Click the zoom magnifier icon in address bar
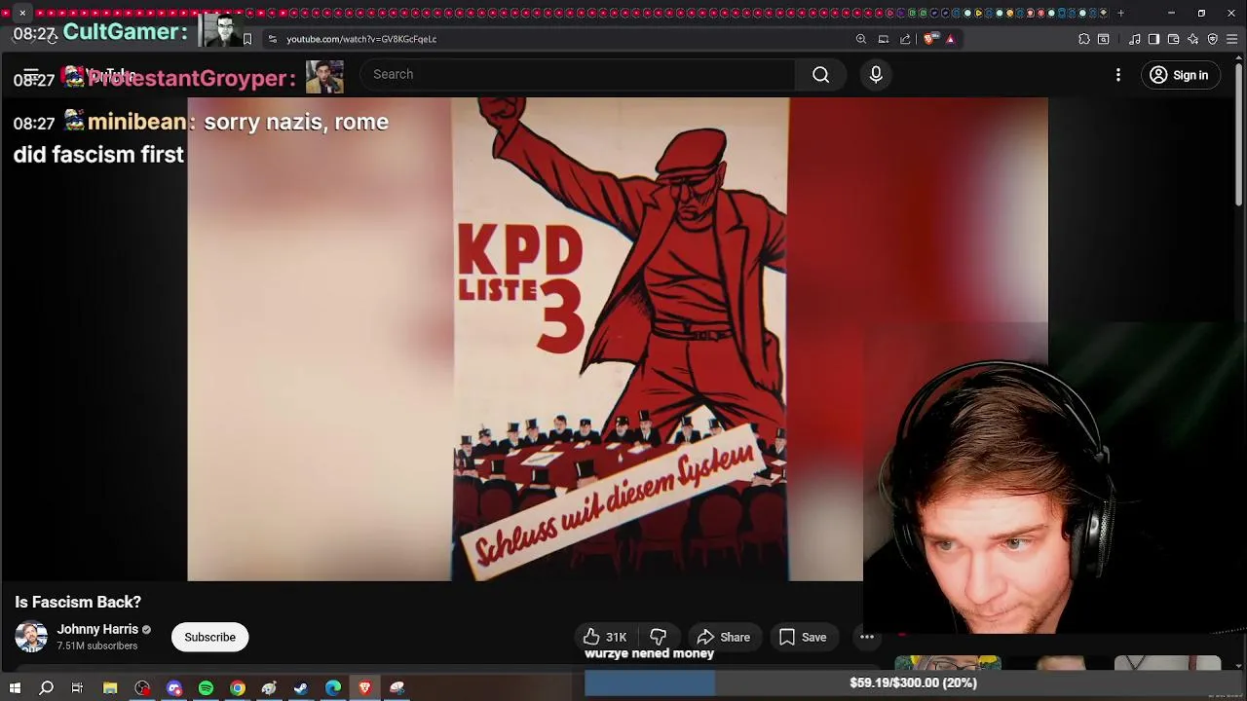This screenshot has width=1247, height=701. (x=861, y=39)
